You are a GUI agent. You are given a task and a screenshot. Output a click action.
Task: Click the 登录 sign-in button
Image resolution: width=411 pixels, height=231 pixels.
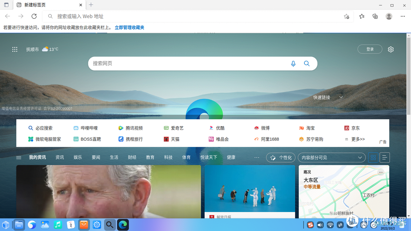[x=370, y=49]
